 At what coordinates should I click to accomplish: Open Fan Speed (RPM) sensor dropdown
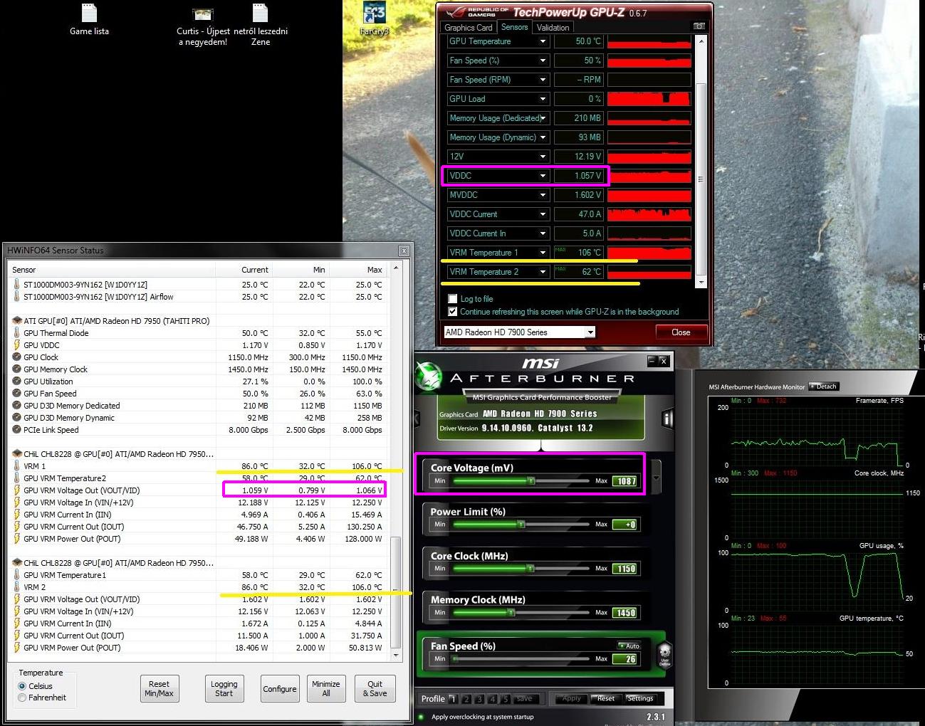tap(543, 80)
